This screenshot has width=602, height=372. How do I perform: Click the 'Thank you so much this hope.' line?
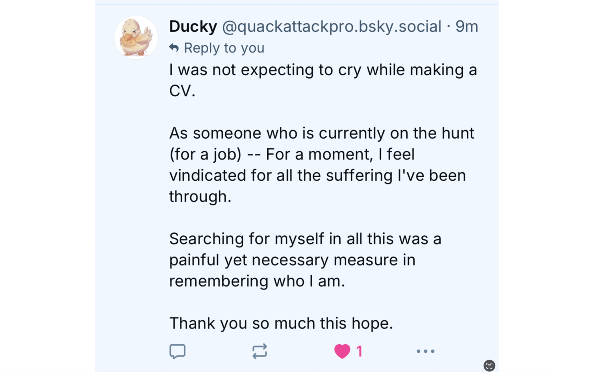coord(281,323)
